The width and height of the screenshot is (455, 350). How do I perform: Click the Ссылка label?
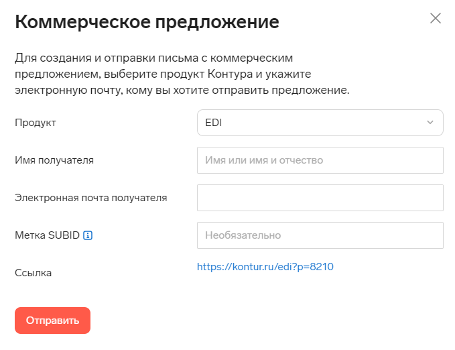click(33, 273)
